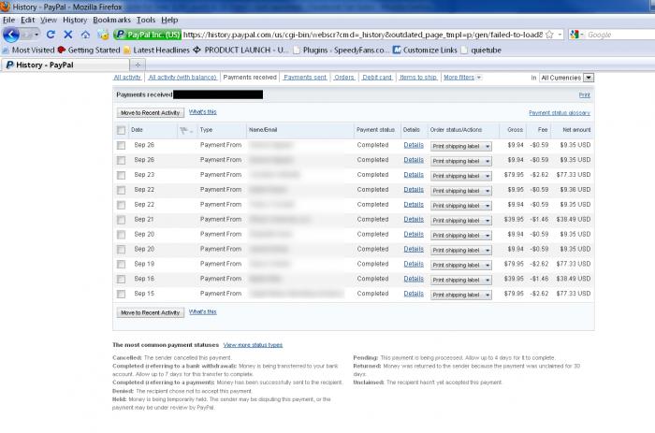
Task: Click the Date column header
Action: click(x=137, y=130)
